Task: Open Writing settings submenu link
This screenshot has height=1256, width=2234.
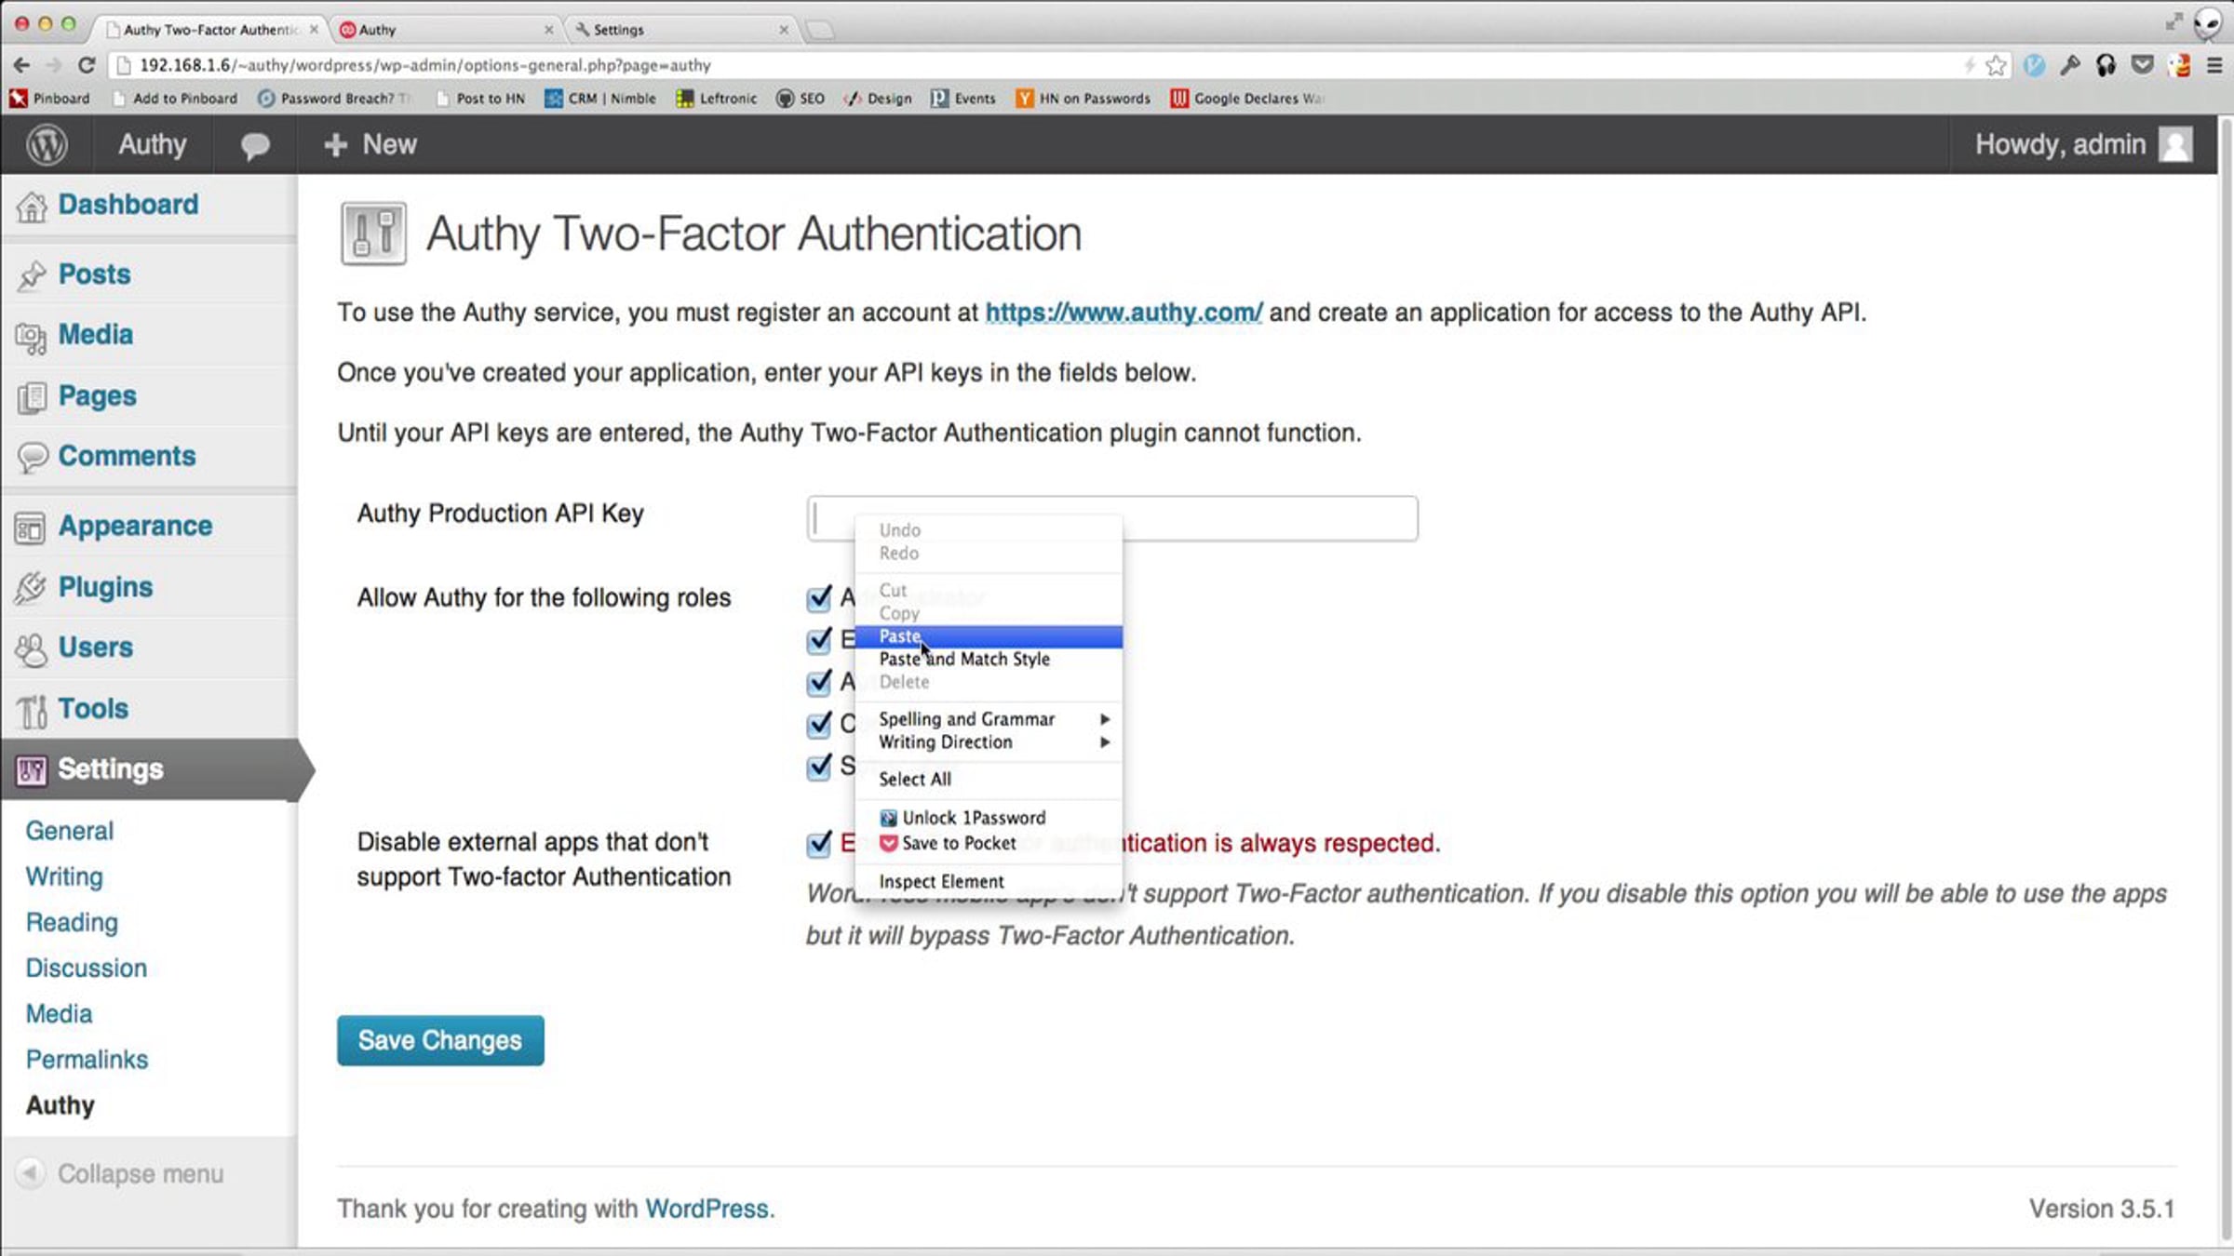Action: click(x=64, y=876)
